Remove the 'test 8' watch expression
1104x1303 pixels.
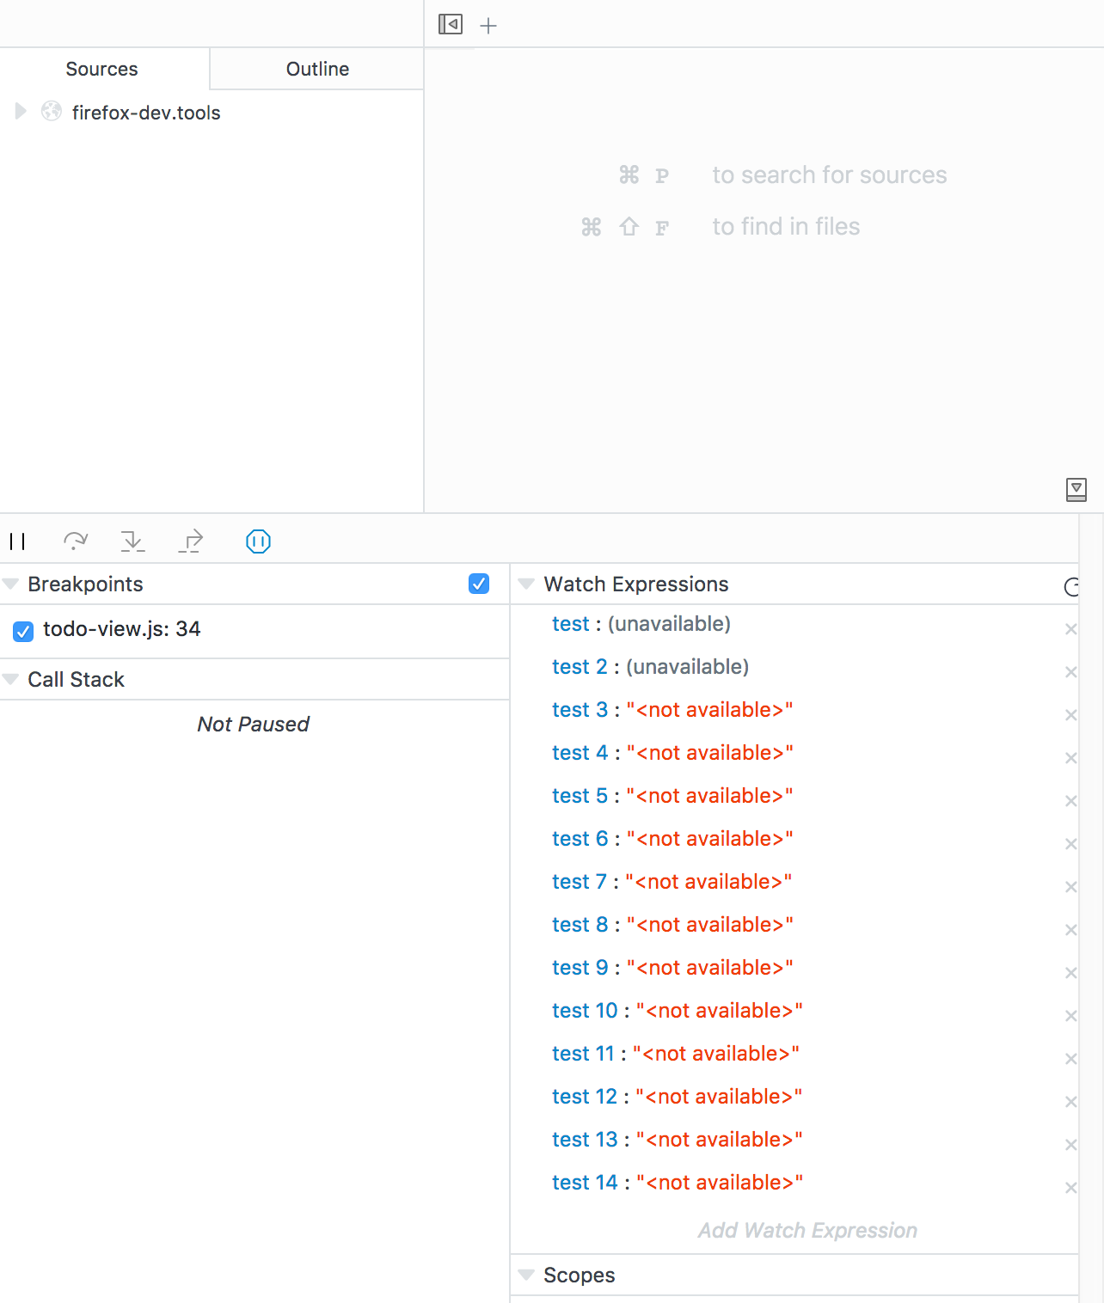(x=1070, y=930)
